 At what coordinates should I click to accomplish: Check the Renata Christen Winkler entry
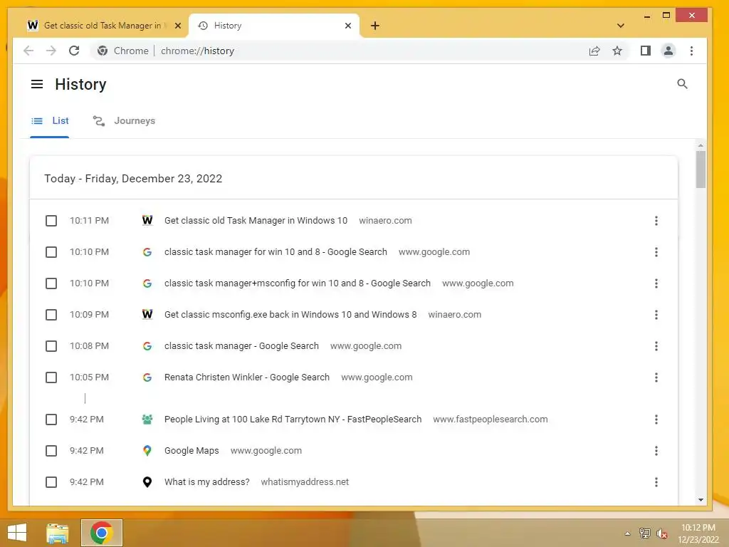point(51,377)
